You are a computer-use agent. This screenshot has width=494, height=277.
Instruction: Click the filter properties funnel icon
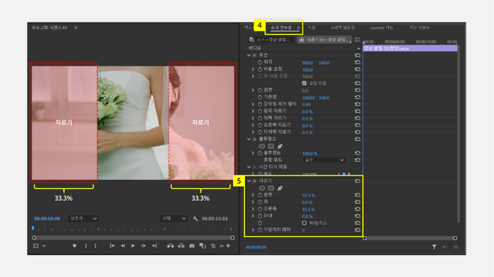point(434,247)
